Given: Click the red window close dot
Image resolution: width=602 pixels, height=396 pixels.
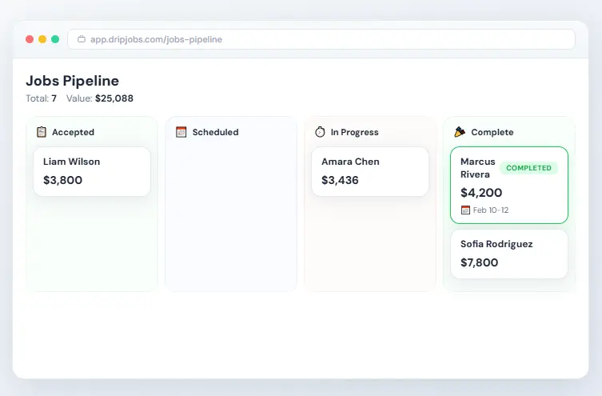Looking at the screenshot, I should 30,39.
